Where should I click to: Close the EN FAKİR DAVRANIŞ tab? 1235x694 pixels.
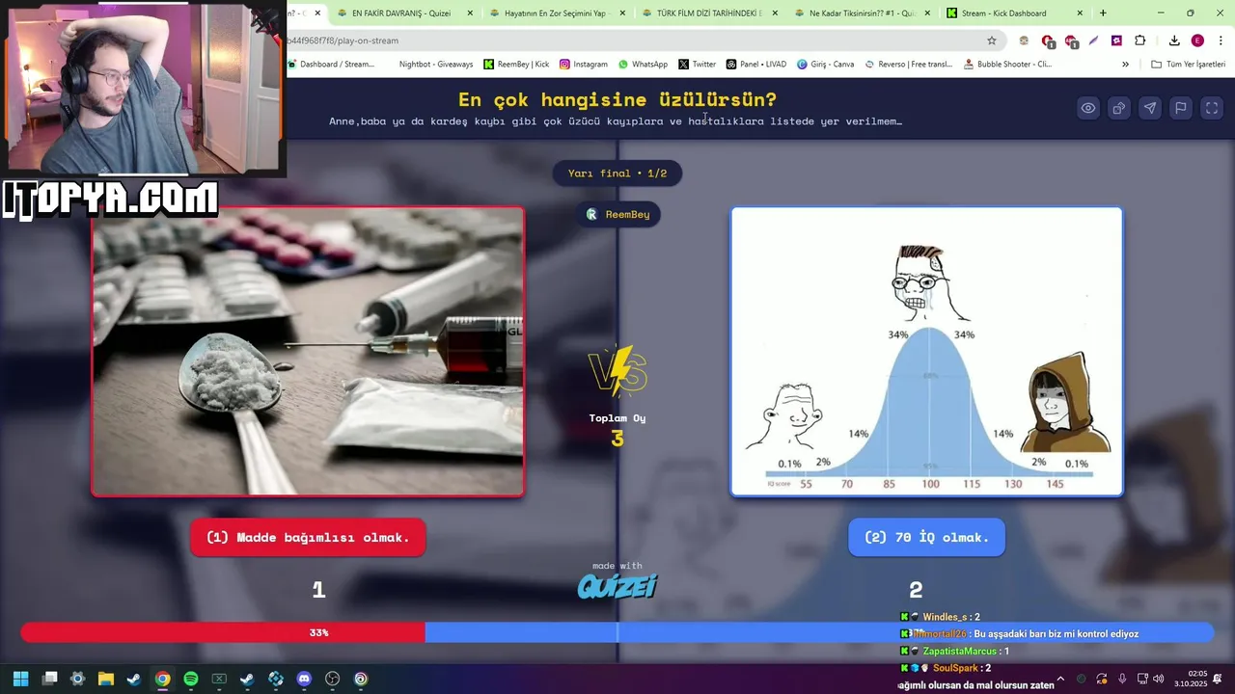pyautogui.click(x=470, y=13)
